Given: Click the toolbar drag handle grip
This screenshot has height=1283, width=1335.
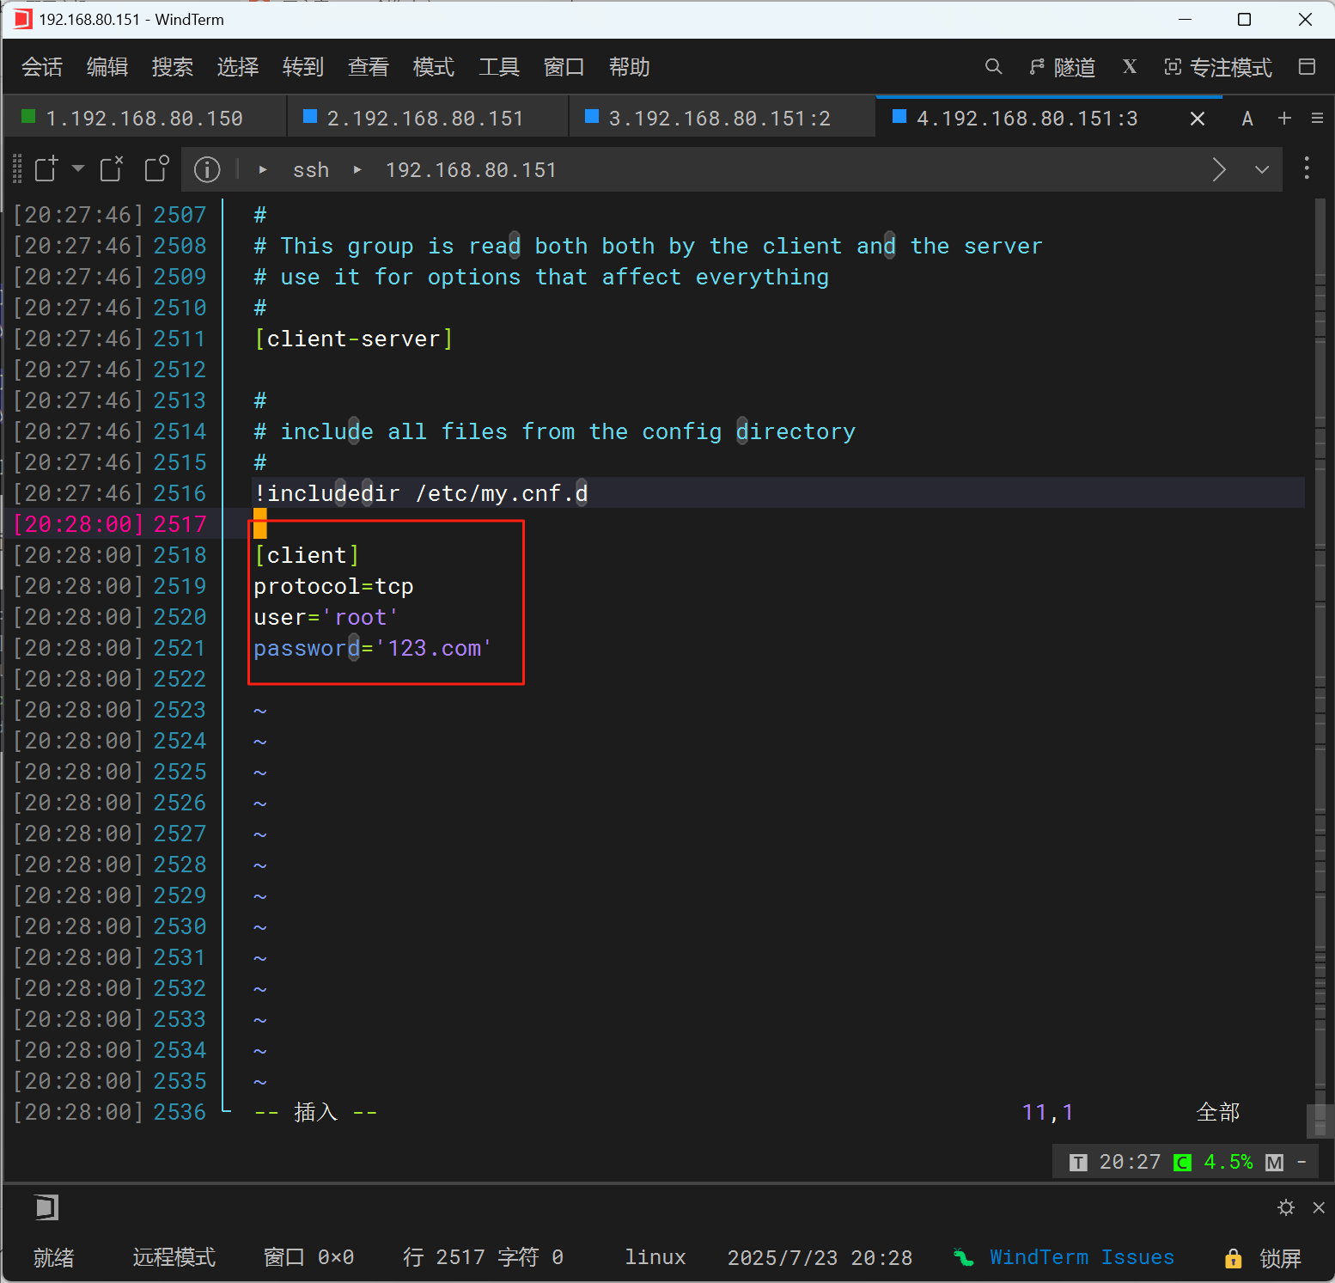Looking at the screenshot, I should pos(17,168).
